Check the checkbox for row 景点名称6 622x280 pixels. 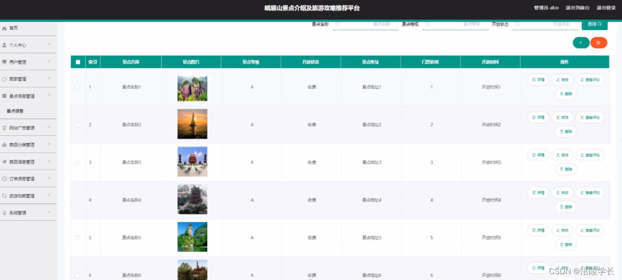pos(78,275)
